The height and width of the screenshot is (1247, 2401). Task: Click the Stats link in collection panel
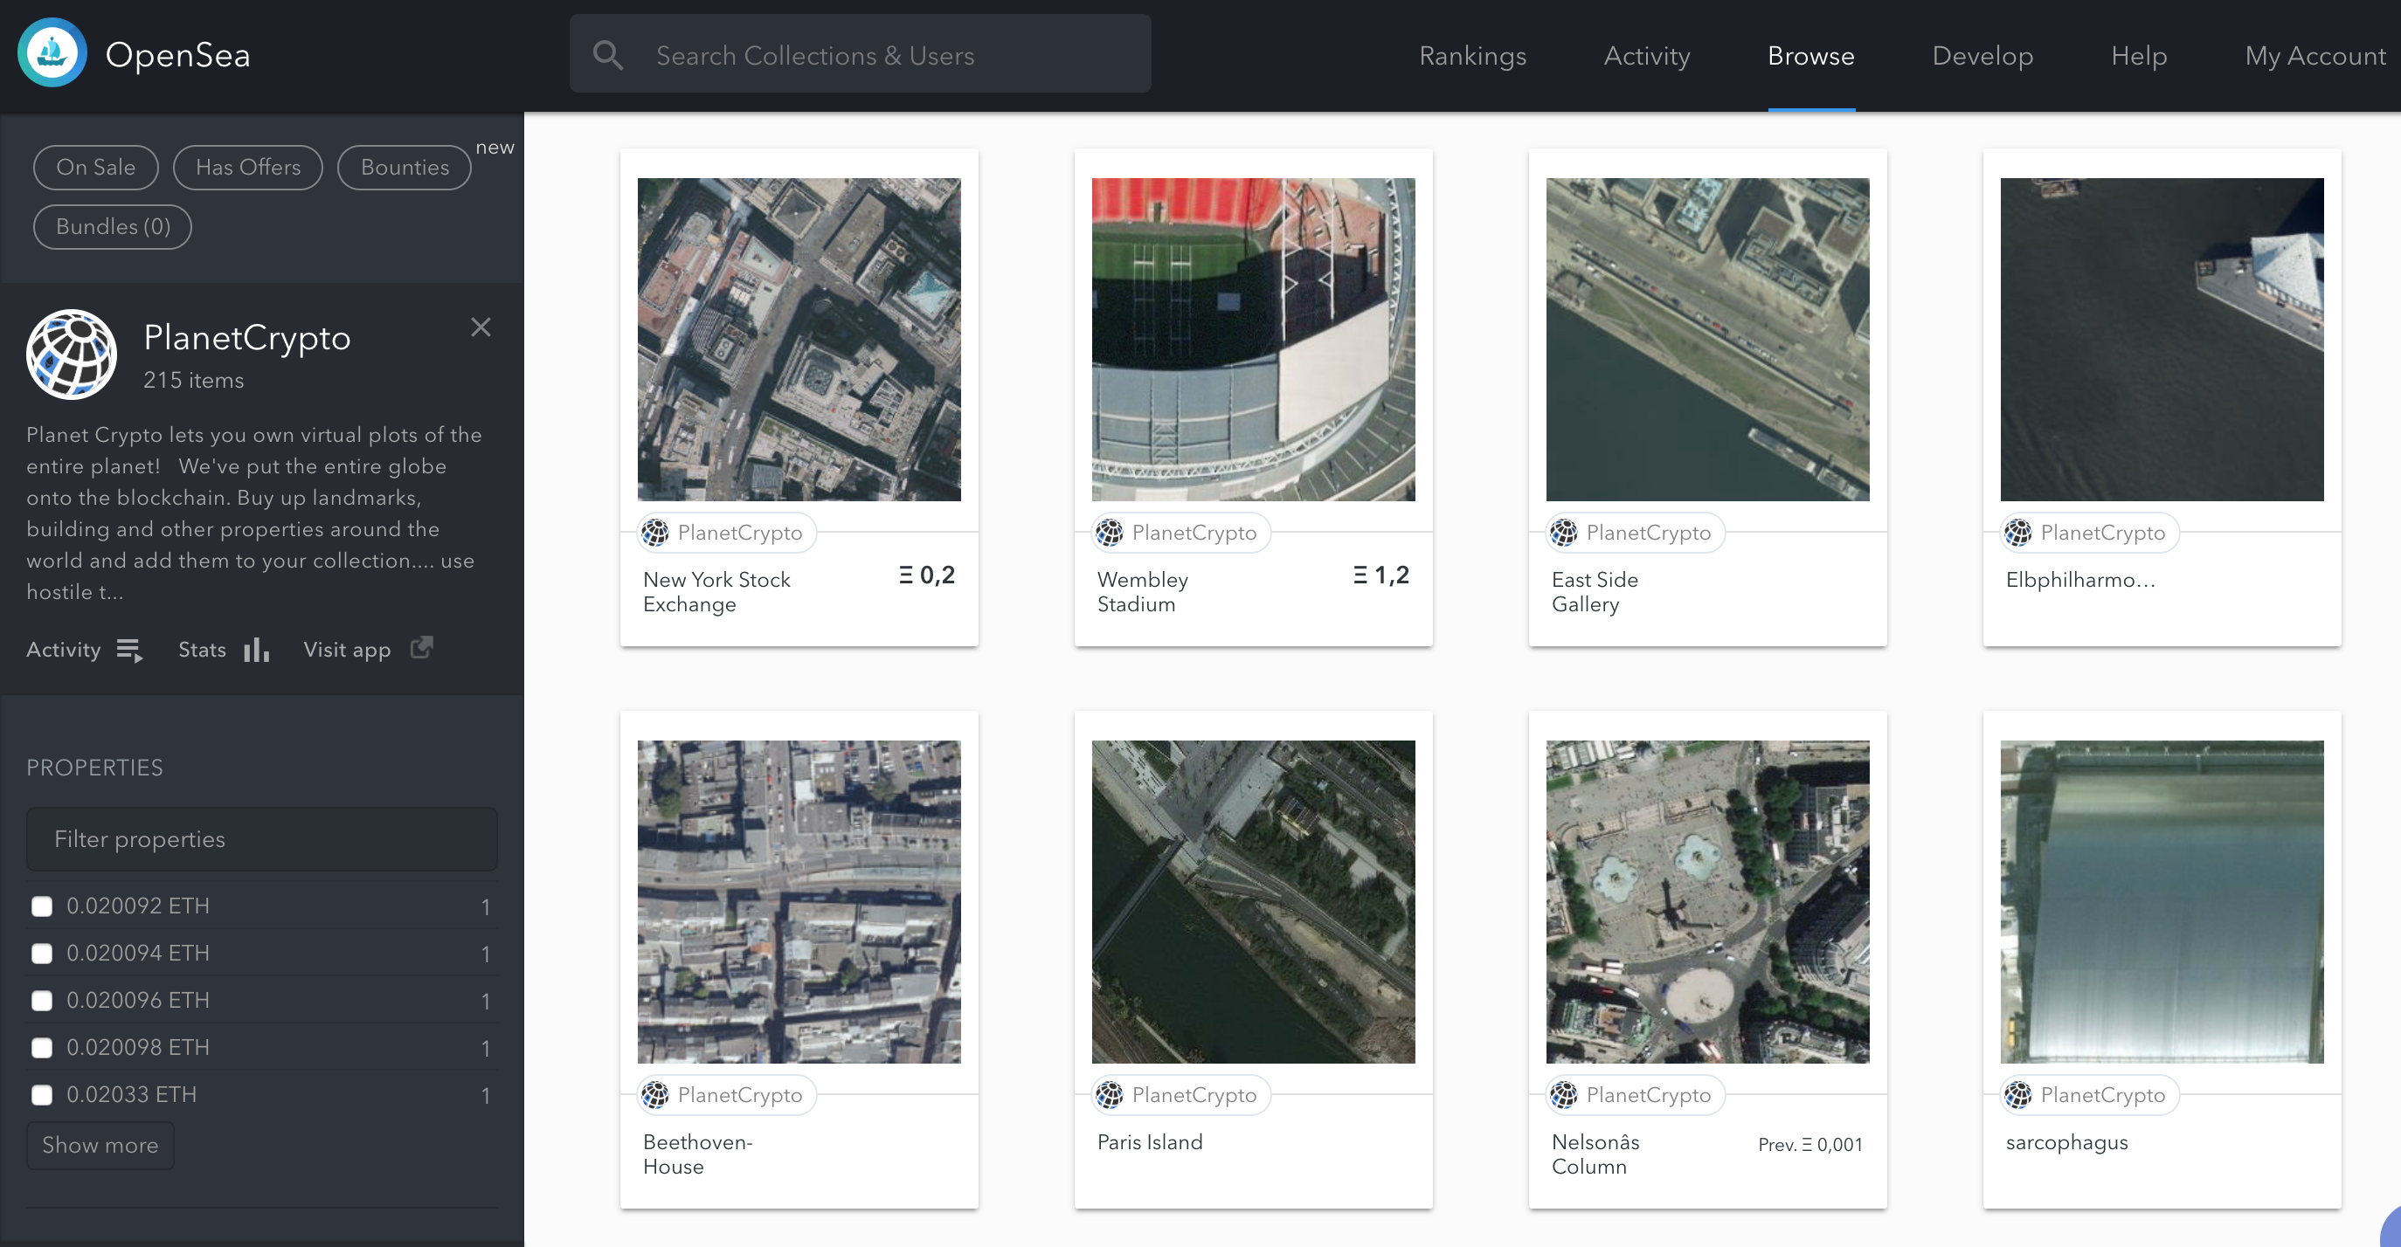202,650
